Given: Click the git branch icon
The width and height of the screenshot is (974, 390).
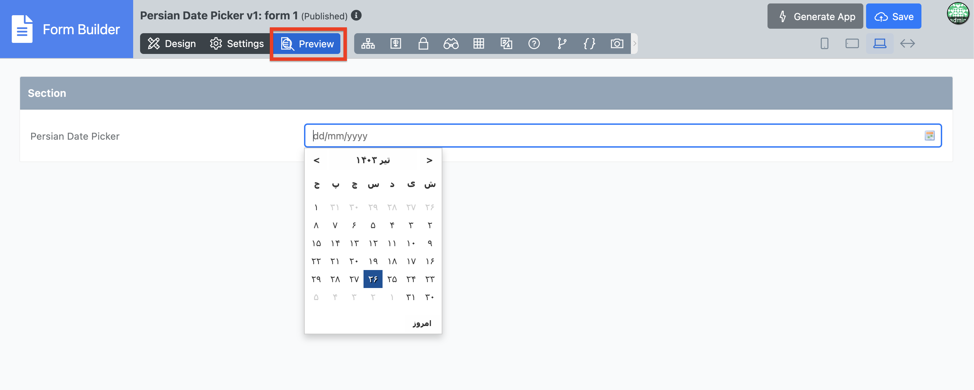Looking at the screenshot, I should click(561, 44).
